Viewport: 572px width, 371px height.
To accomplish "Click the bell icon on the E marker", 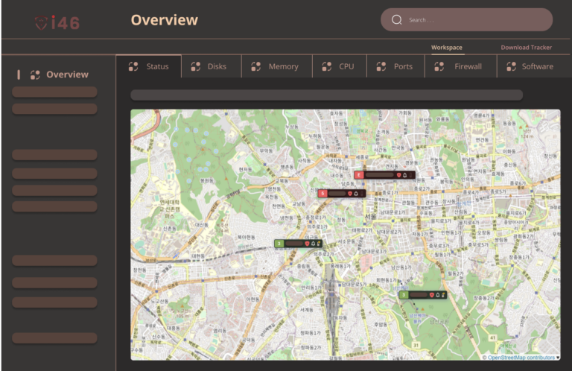I will coord(404,175).
